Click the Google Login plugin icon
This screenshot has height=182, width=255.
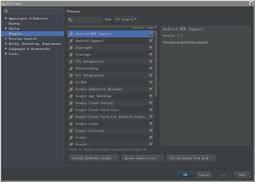71,124
